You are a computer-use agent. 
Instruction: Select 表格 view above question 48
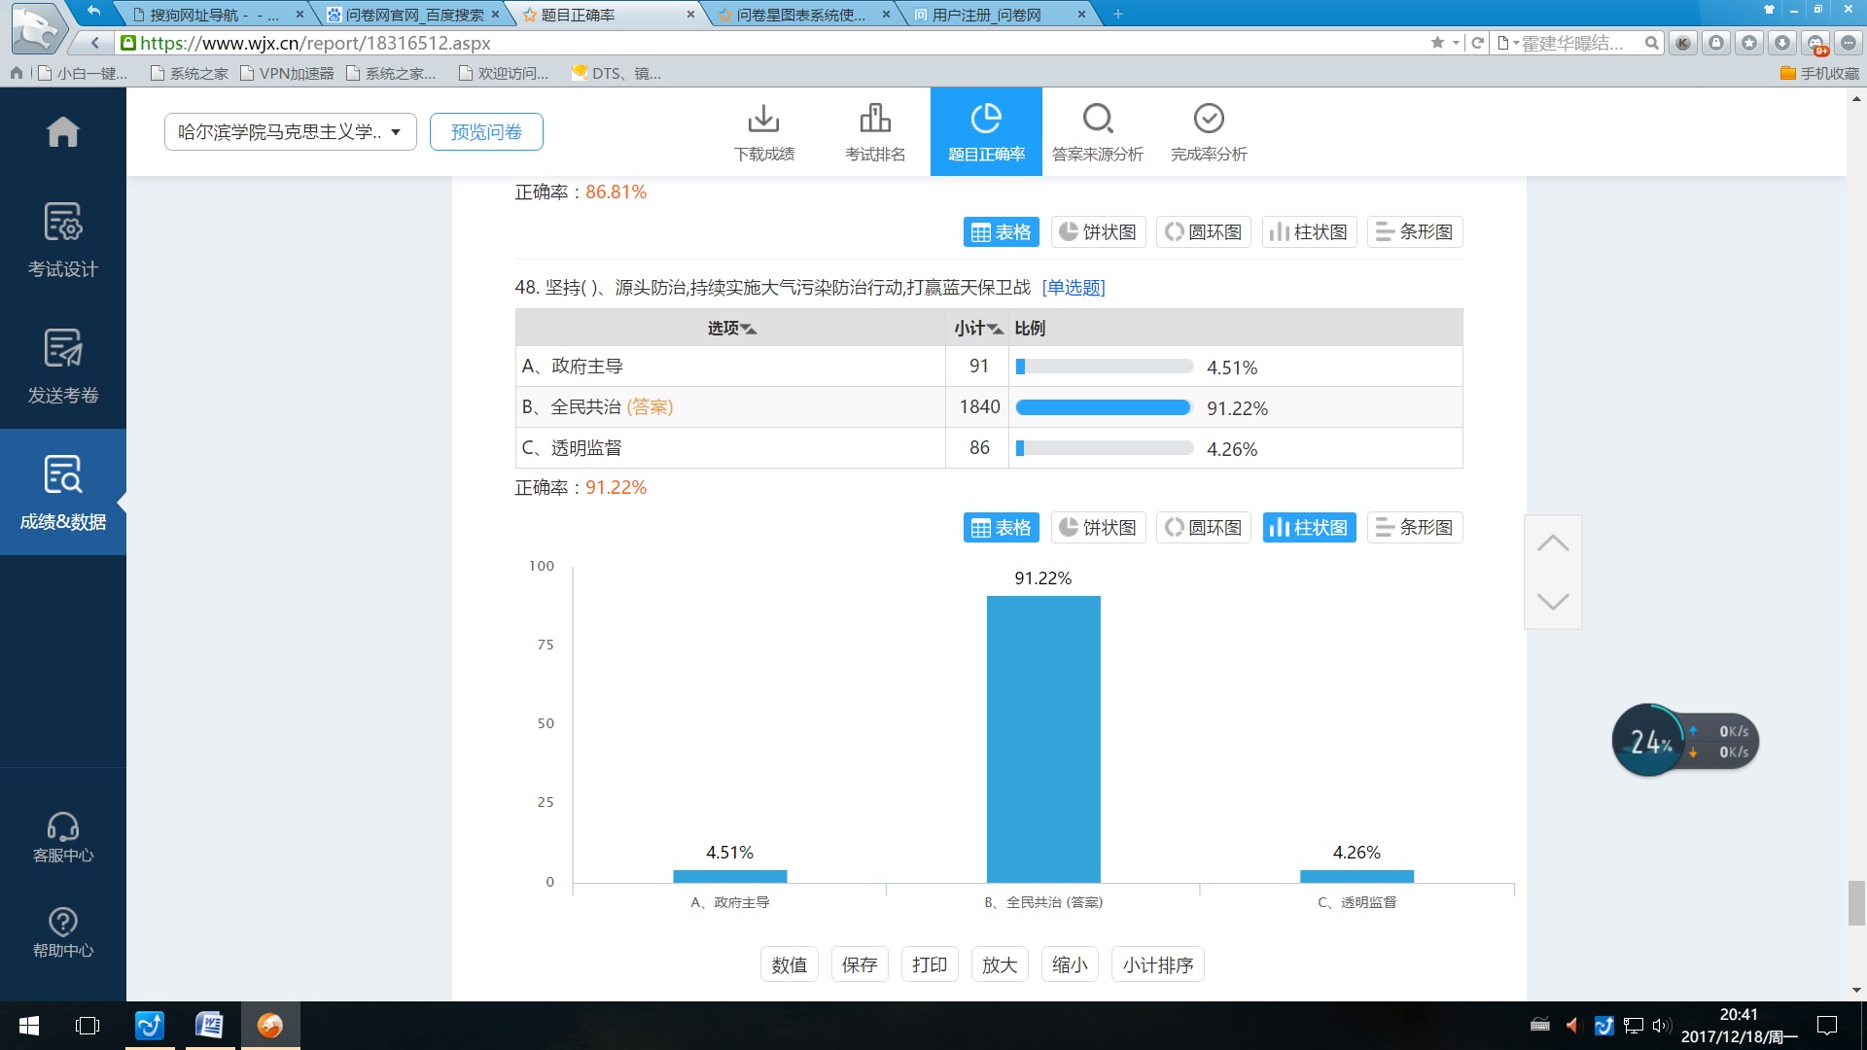(1002, 232)
